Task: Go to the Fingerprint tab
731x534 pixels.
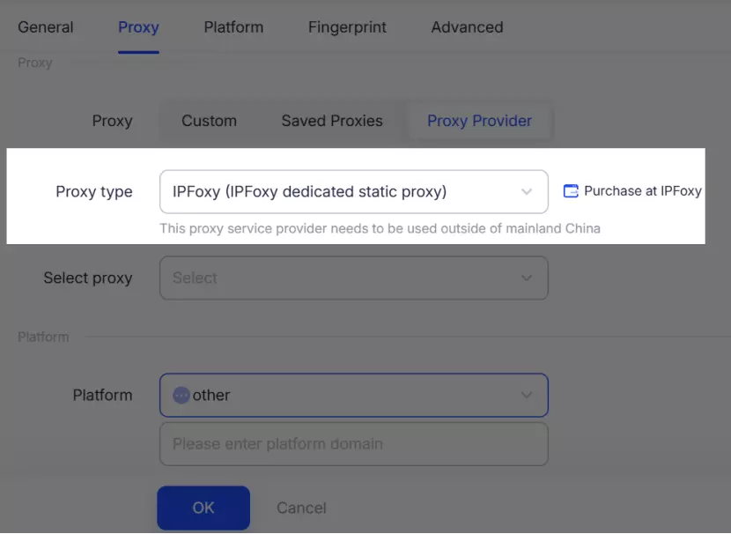Action: tap(347, 27)
